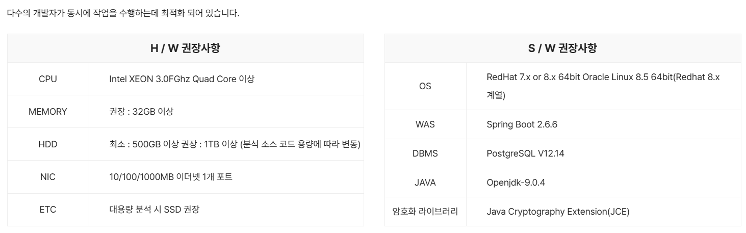Click the H / W 권장사항 table header
The width and height of the screenshot is (746, 233).
(185, 48)
